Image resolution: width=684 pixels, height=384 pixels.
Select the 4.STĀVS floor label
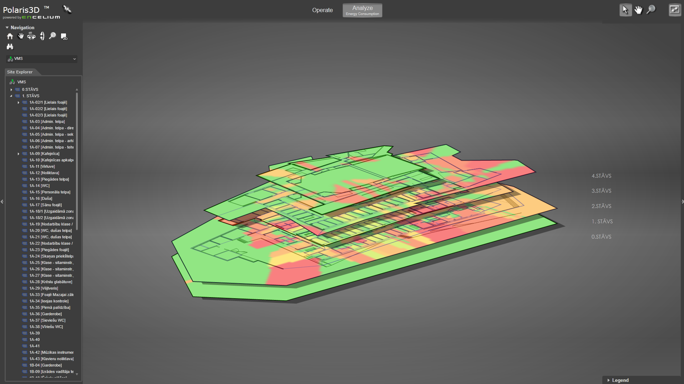(601, 176)
